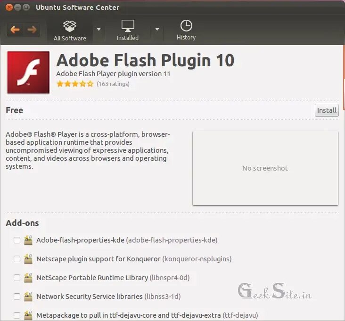Go forward with the right arrow button
Screen dimensions: 345x321
coord(32,30)
